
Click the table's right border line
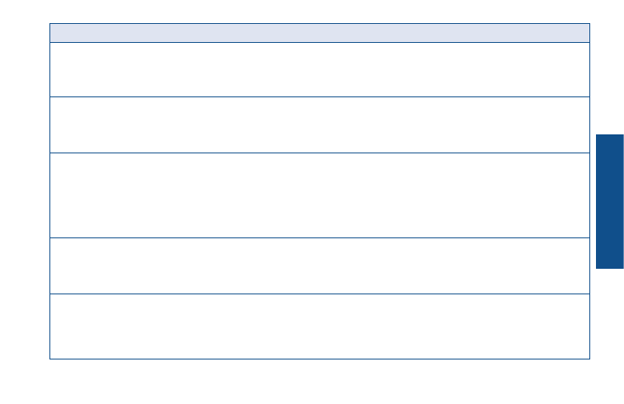[589, 191]
